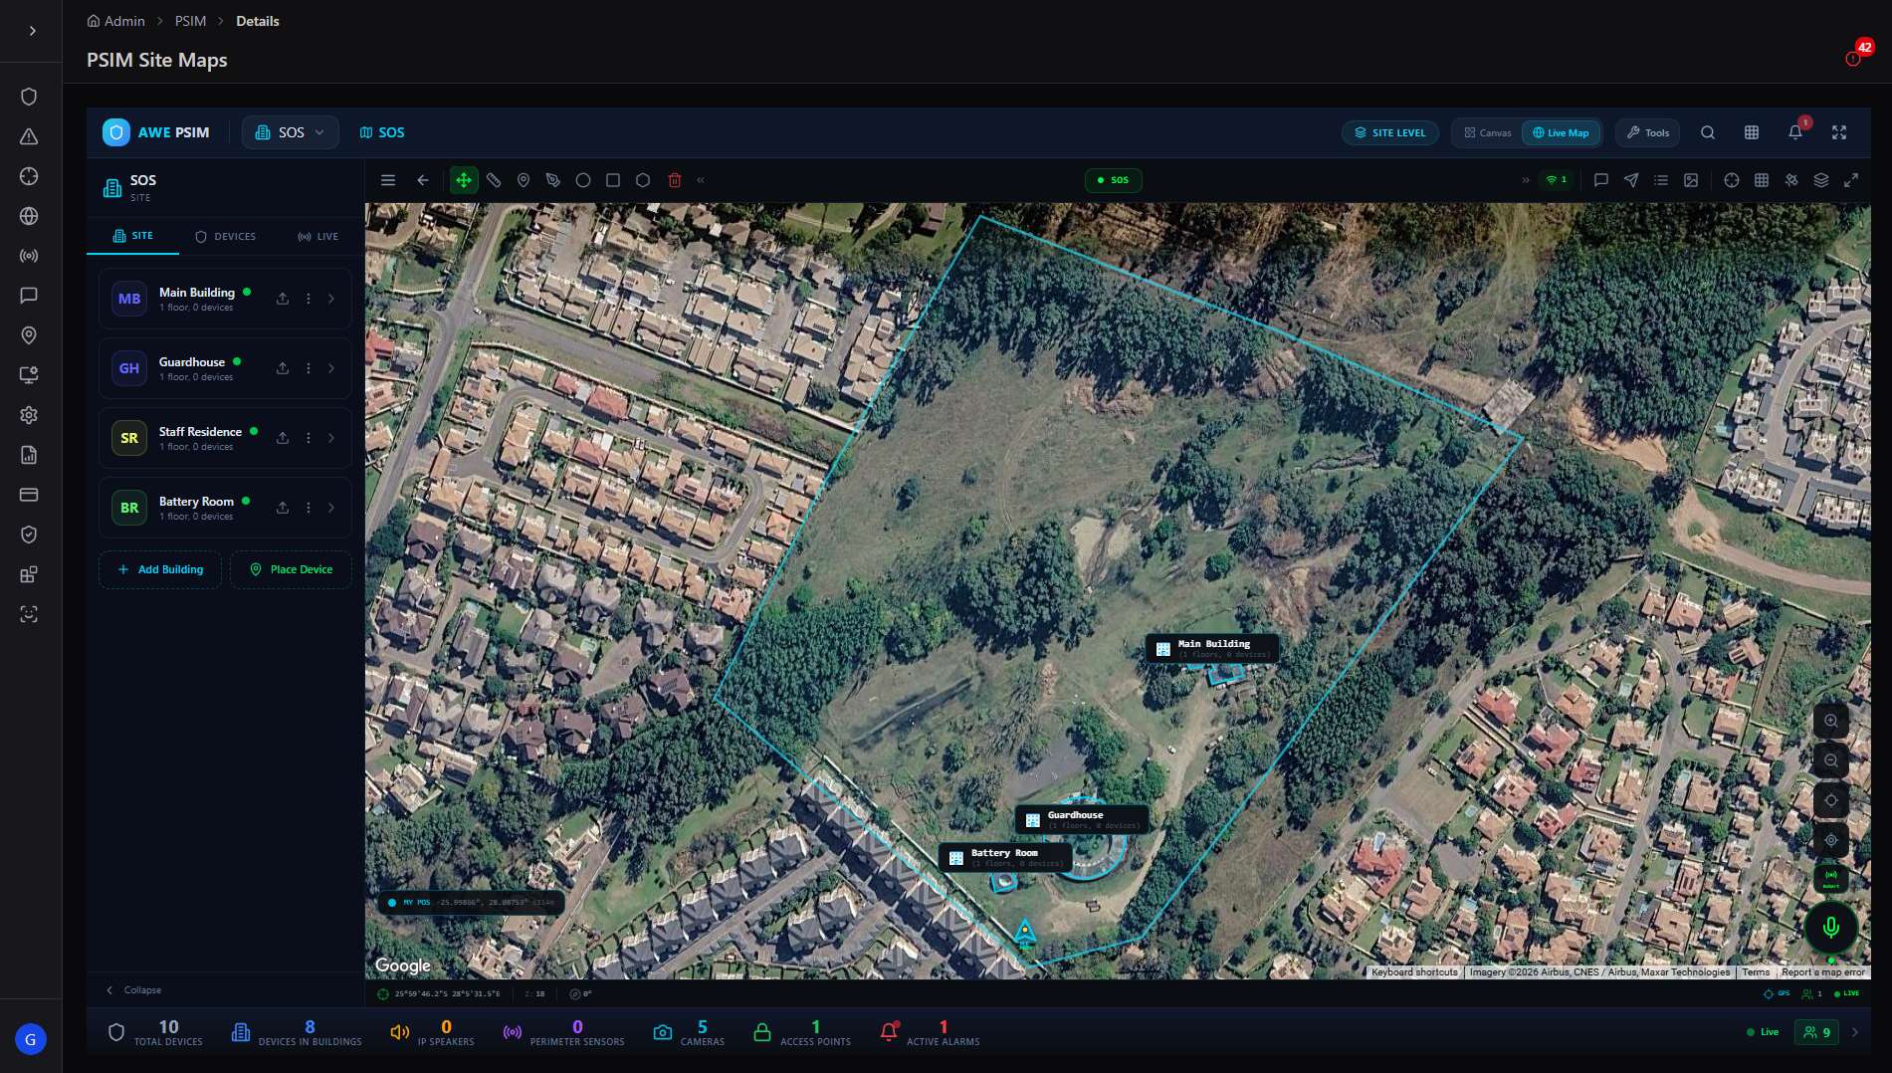Click the paper plane send icon
The image size is (1892, 1073).
tap(1631, 180)
